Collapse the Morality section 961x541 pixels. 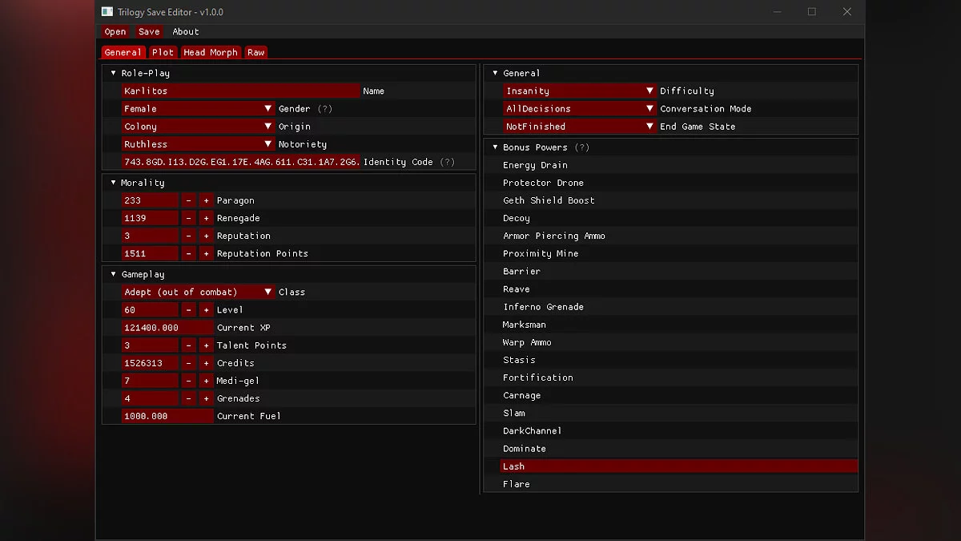(x=113, y=183)
